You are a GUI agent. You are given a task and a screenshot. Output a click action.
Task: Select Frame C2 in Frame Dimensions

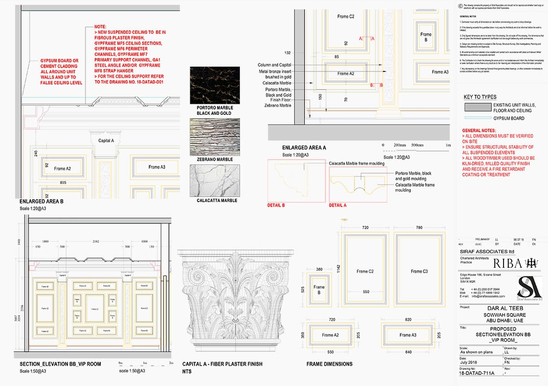pos(365,271)
